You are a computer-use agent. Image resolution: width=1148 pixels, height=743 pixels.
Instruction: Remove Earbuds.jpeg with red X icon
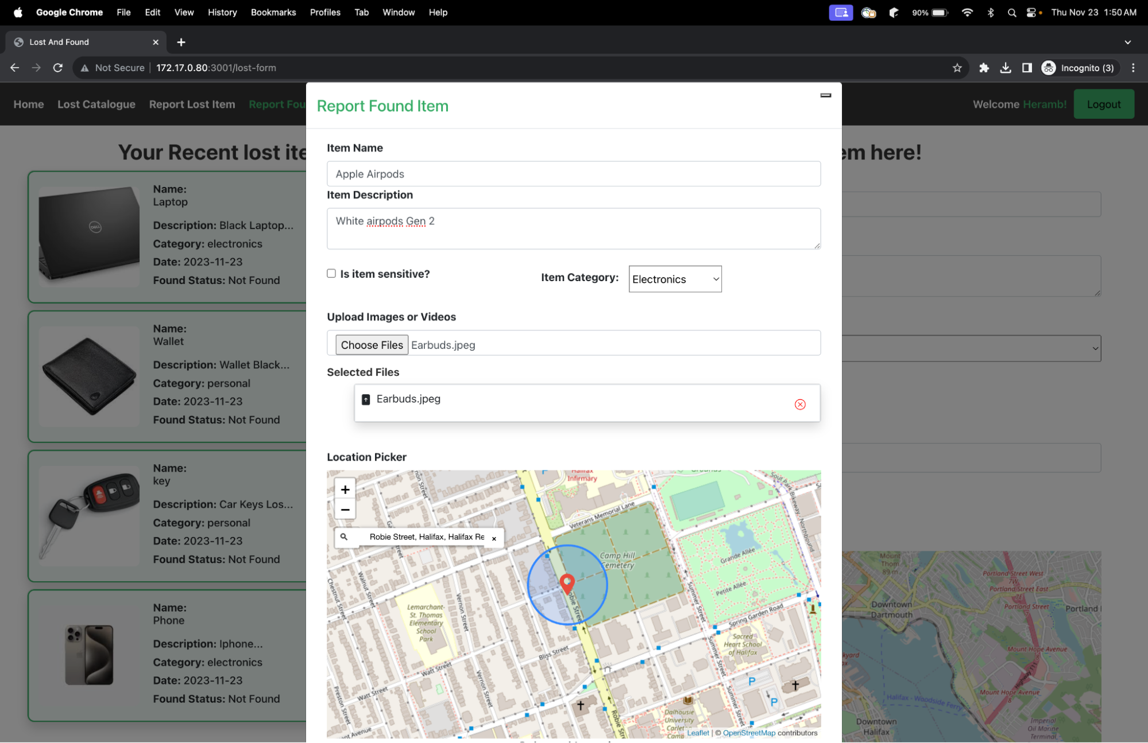coord(799,404)
